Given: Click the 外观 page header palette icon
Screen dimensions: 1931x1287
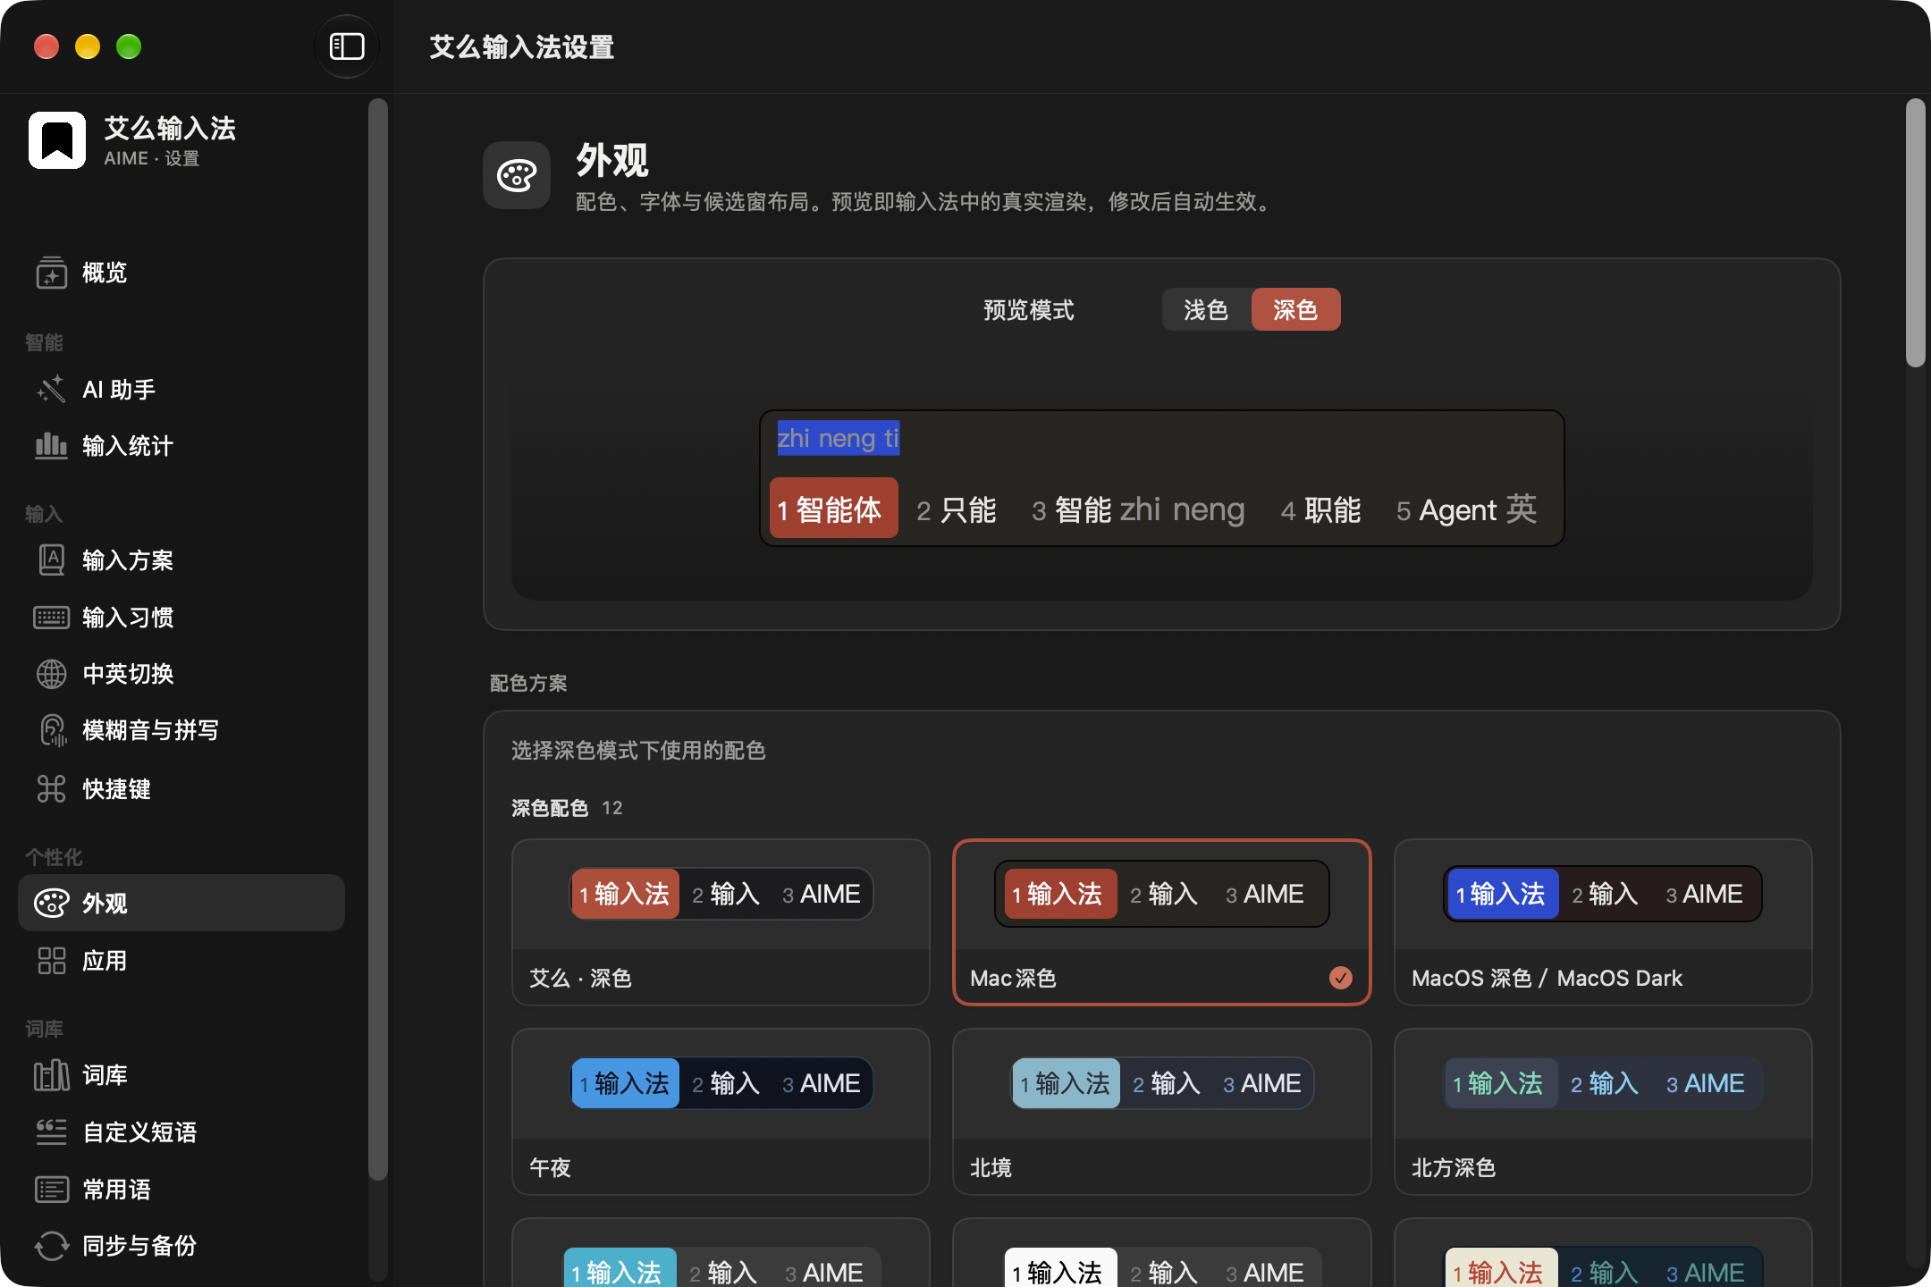Looking at the screenshot, I should point(517,175).
